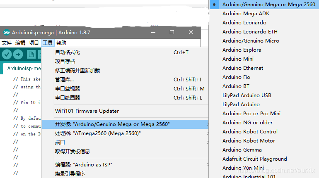Click the Arduino logo in title bar

click(7, 33)
